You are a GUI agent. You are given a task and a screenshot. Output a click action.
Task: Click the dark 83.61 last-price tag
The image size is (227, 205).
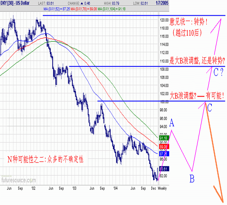coord(164,169)
